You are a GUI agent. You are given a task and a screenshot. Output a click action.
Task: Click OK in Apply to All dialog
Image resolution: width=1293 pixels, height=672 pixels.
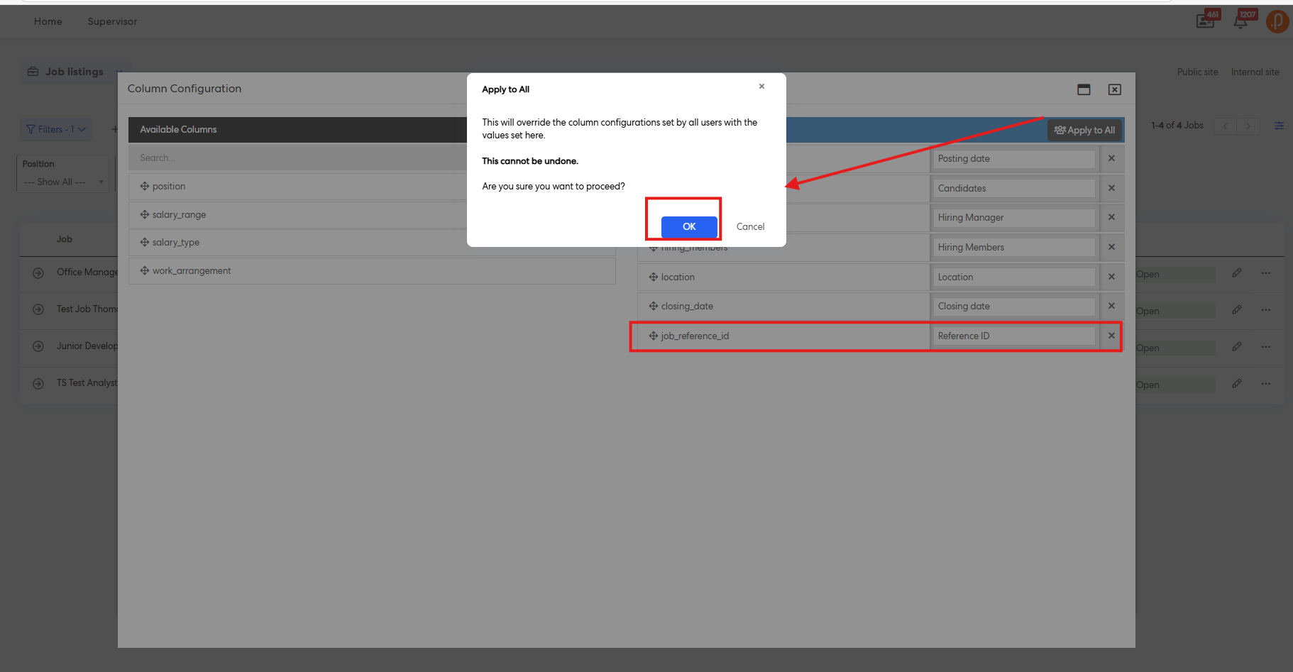tap(688, 227)
